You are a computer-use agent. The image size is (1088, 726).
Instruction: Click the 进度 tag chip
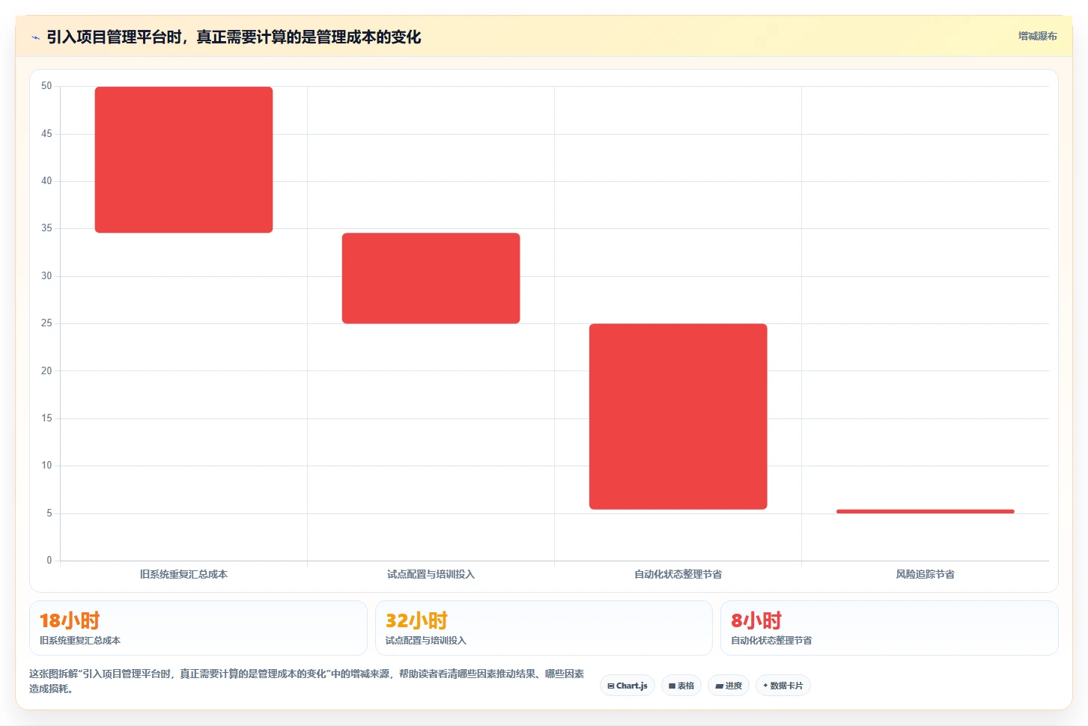coord(729,686)
